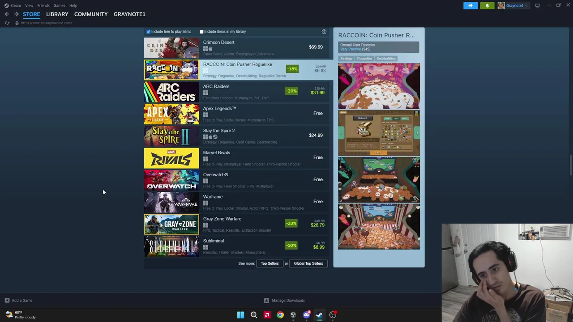The width and height of the screenshot is (573, 322).
Task: Open the Roguelike tag in RACCOIN preview
Action: (x=364, y=59)
